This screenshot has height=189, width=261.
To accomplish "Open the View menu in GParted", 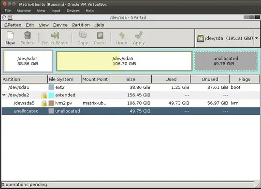I will (43, 25).
